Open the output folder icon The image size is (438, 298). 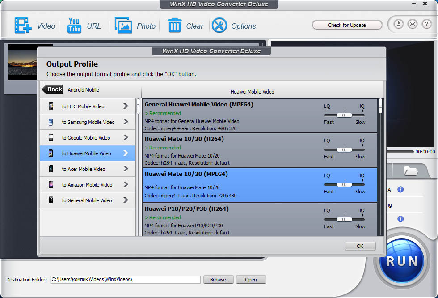pyautogui.click(x=411, y=171)
